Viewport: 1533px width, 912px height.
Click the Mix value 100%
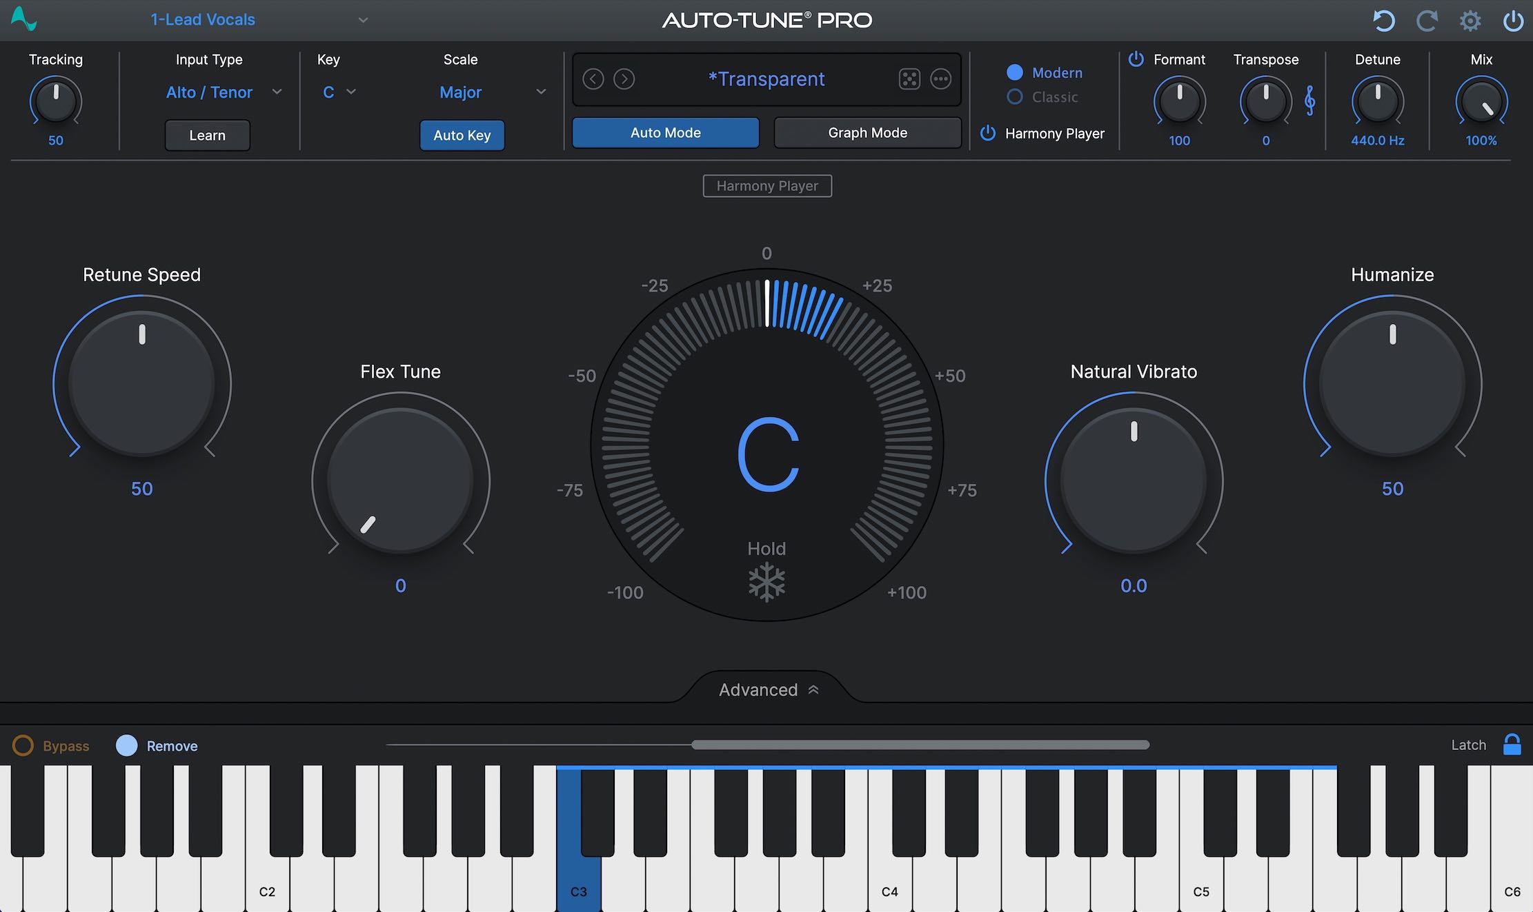(x=1481, y=141)
